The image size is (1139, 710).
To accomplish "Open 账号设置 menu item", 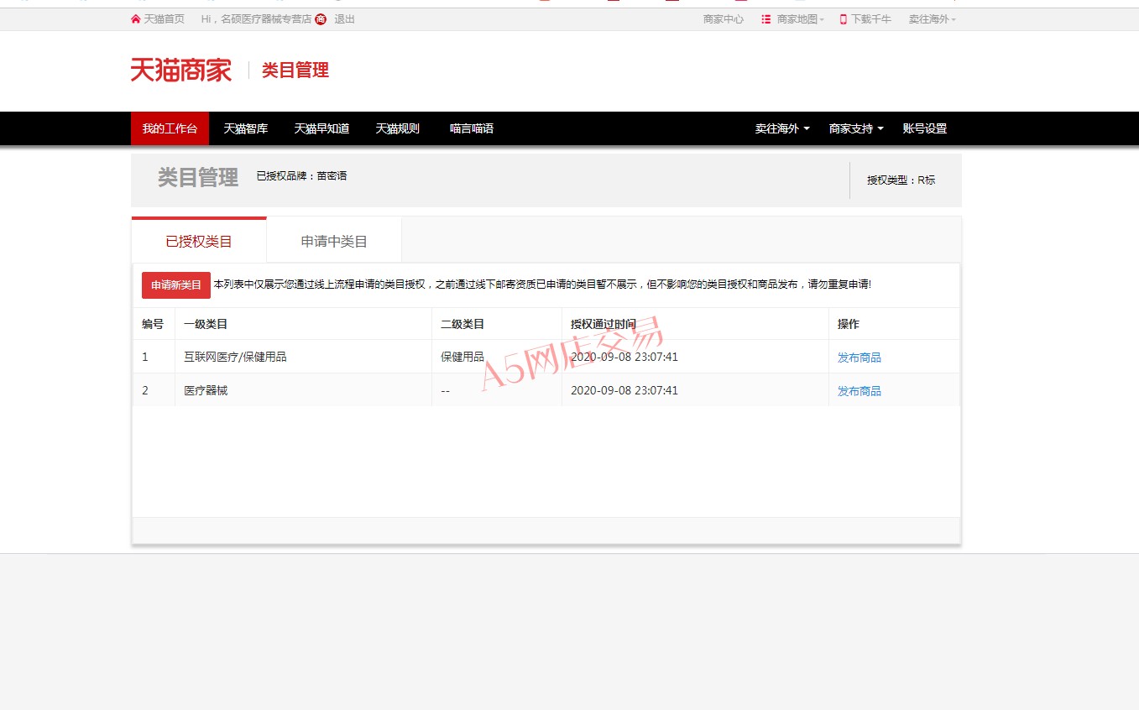I will 925,128.
